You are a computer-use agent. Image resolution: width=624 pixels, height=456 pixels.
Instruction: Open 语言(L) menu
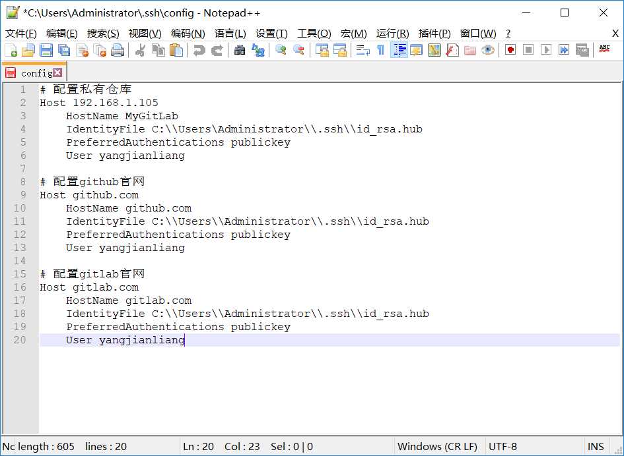(x=230, y=34)
